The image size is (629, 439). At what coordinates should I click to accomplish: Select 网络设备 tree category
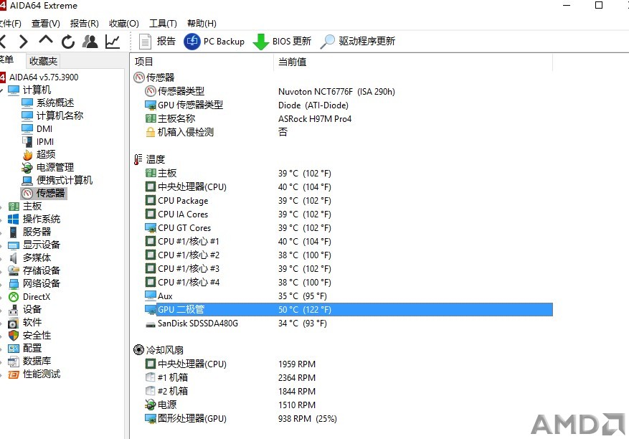coord(34,283)
